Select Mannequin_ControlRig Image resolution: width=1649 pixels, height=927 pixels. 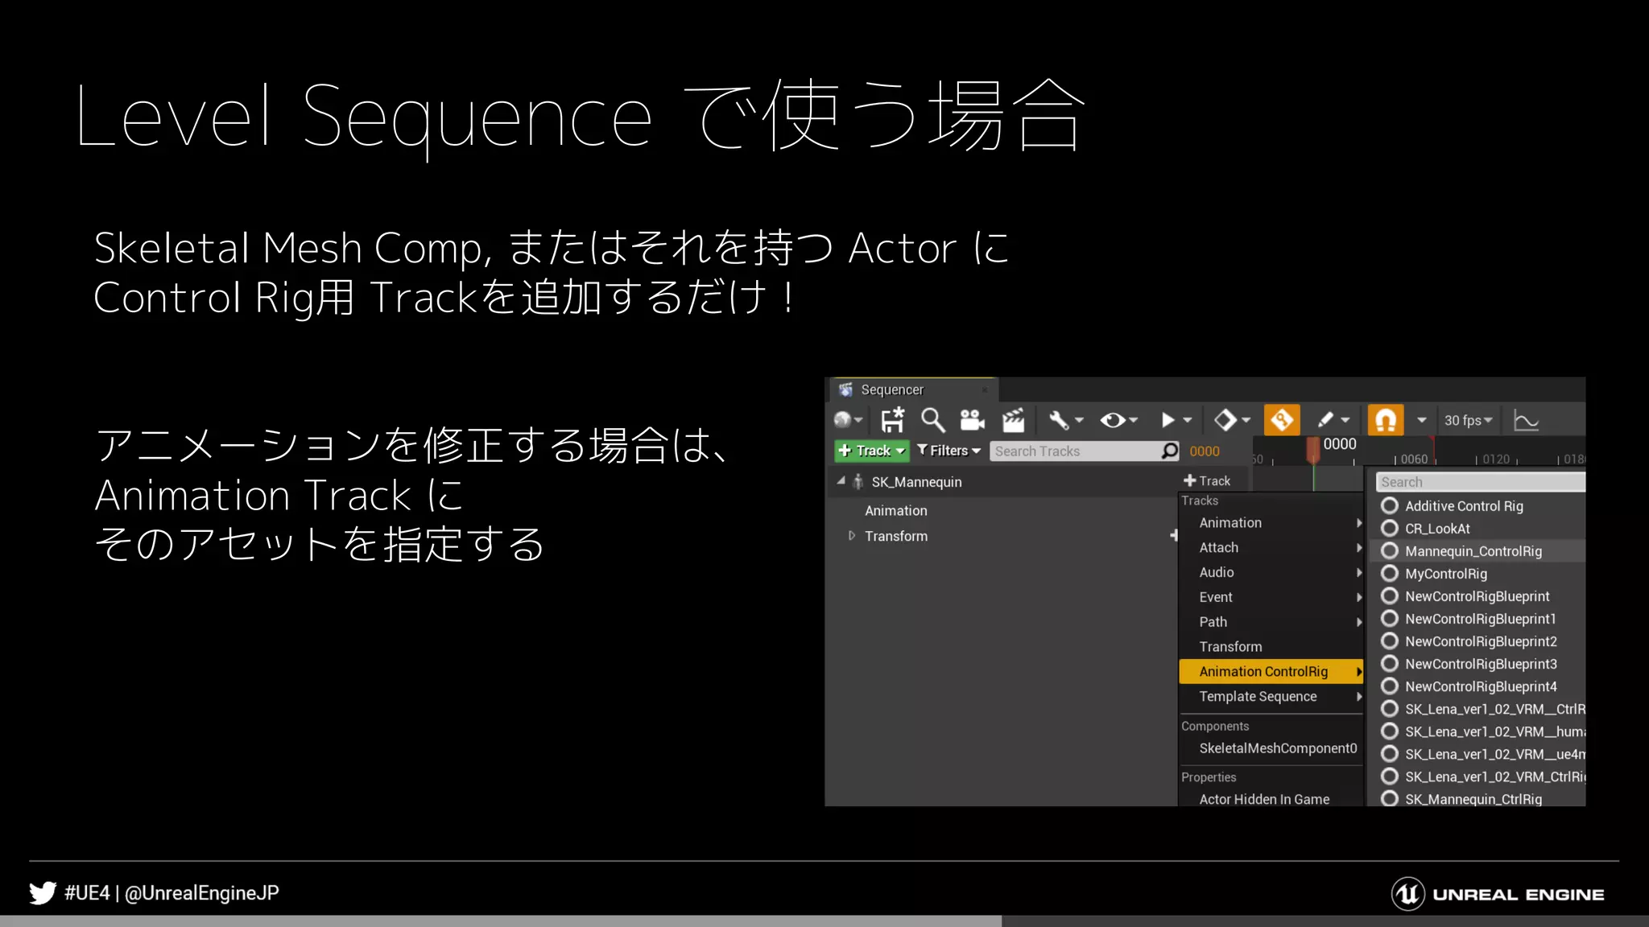[1477, 551]
